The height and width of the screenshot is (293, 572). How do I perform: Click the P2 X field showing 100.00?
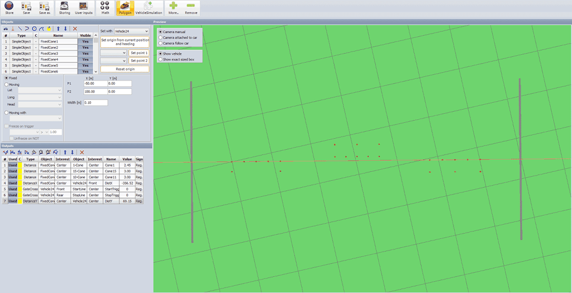click(x=95, y=92)
